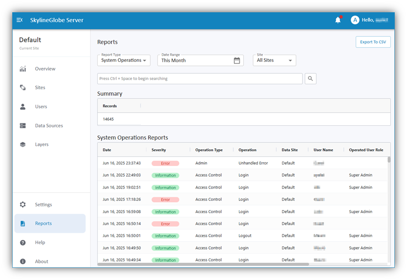The height and width of the screenshot is (280, 407).
Task: Open notifications bell icon
Action: [338, 20]
